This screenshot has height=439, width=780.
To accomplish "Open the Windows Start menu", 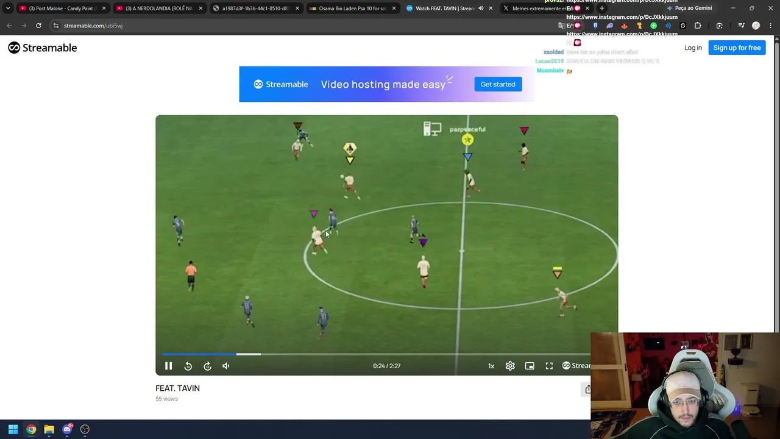I will coord(13,429).
